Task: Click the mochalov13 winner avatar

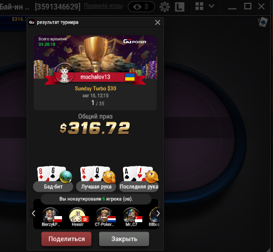Action: pyautogui.click(x=64, y=73)
